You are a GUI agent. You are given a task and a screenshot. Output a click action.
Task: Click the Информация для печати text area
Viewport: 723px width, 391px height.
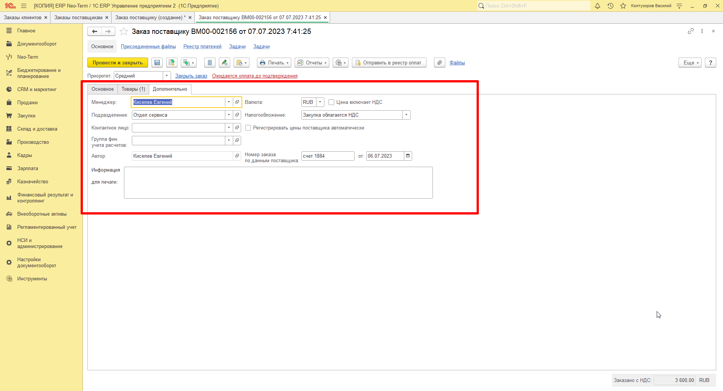(278, 183)
